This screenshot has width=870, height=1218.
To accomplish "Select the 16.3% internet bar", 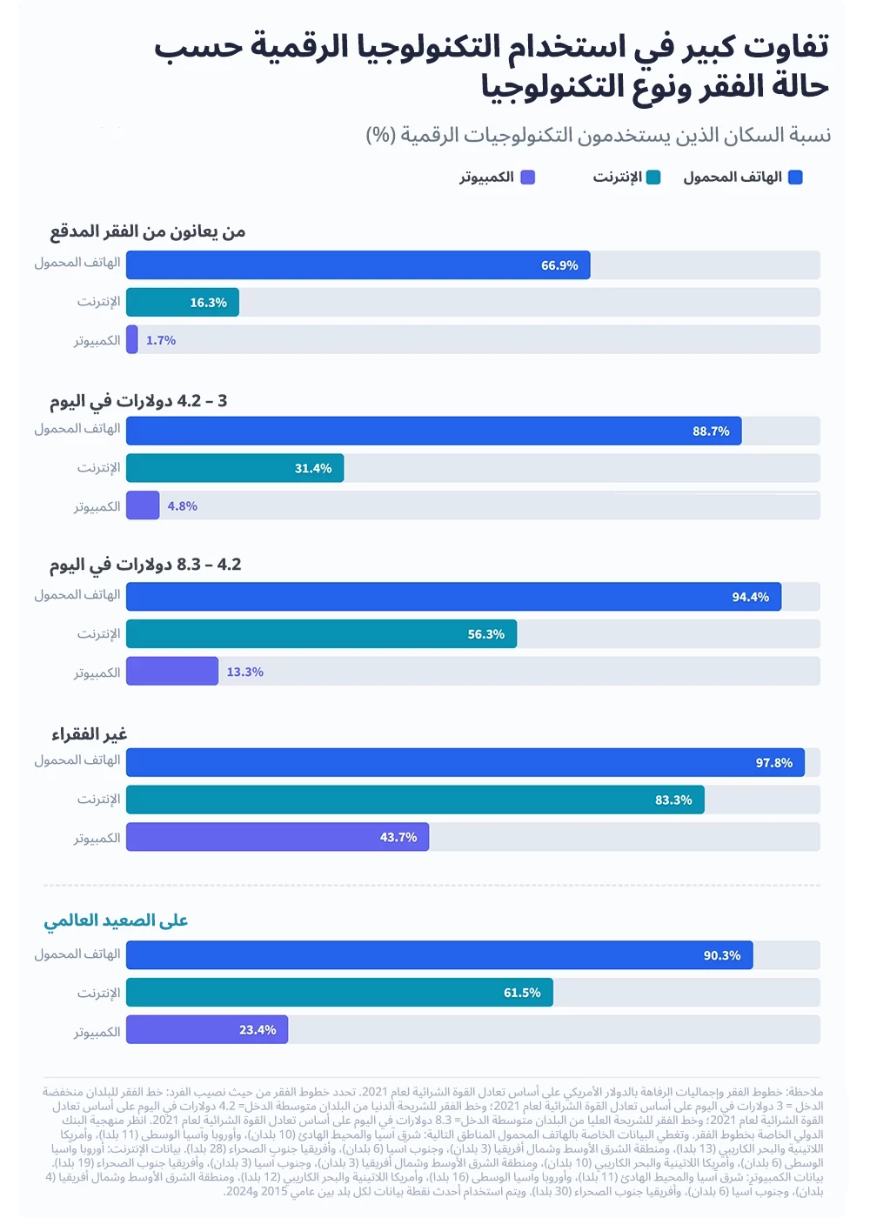I will [x=183, y=303].
